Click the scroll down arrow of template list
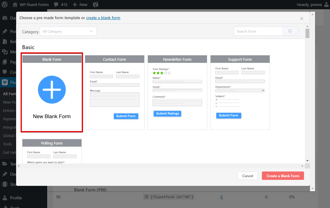 pyautogui.click(x=308, y=161)
